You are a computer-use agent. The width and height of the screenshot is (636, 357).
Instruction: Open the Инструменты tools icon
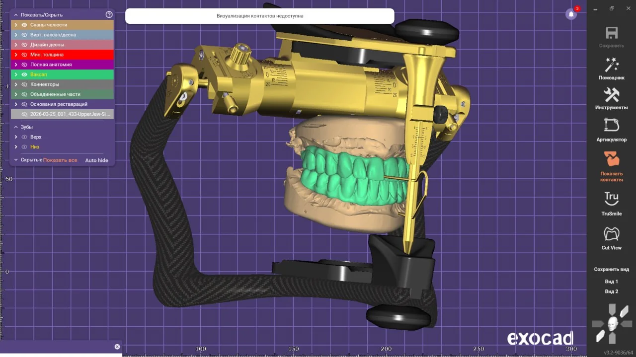(x=611, y=94)
